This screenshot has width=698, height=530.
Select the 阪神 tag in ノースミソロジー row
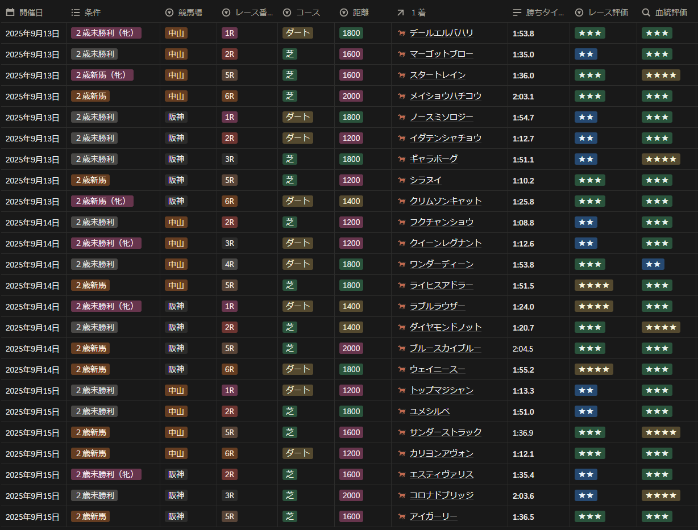[176, 117]
